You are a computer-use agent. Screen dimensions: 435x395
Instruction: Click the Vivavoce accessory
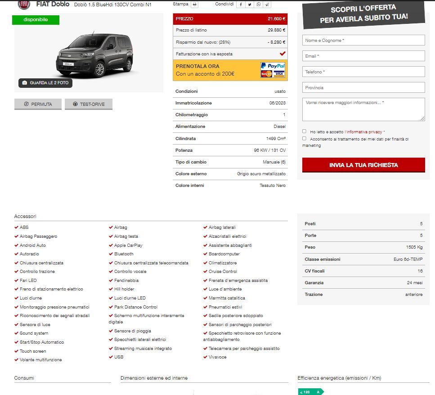tap(217, 357)
